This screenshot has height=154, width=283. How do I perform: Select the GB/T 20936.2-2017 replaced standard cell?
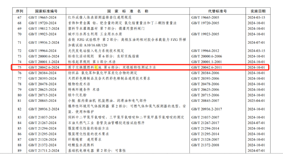(208, 109)
